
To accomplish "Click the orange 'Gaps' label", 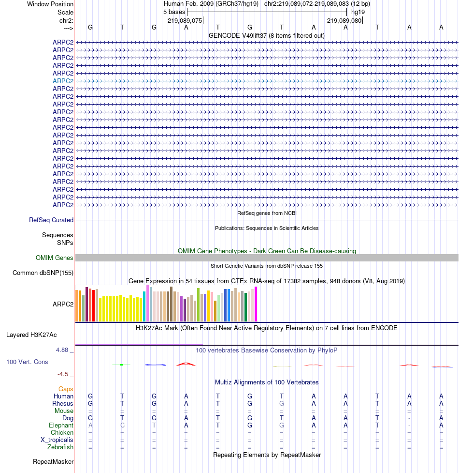I will click(x=66, y=389).
